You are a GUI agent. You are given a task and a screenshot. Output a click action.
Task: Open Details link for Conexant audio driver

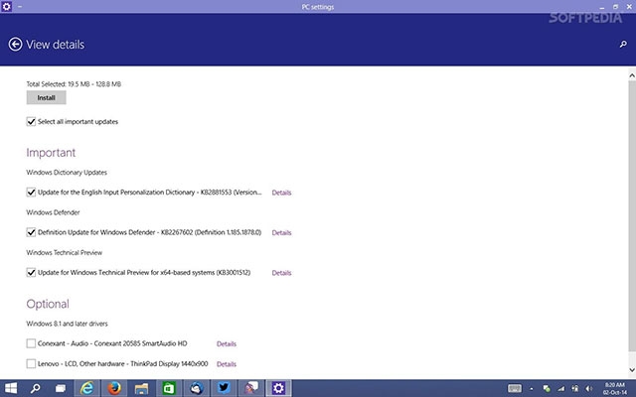(226, 343)
